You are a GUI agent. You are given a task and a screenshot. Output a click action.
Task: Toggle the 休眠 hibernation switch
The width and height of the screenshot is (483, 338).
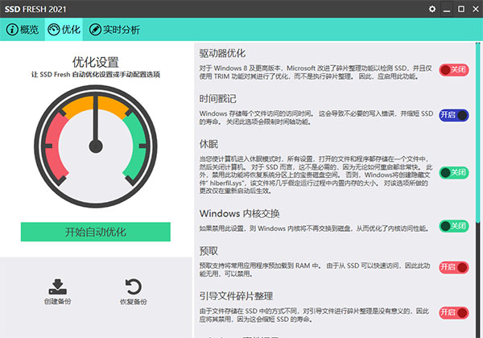pos(453,172)
